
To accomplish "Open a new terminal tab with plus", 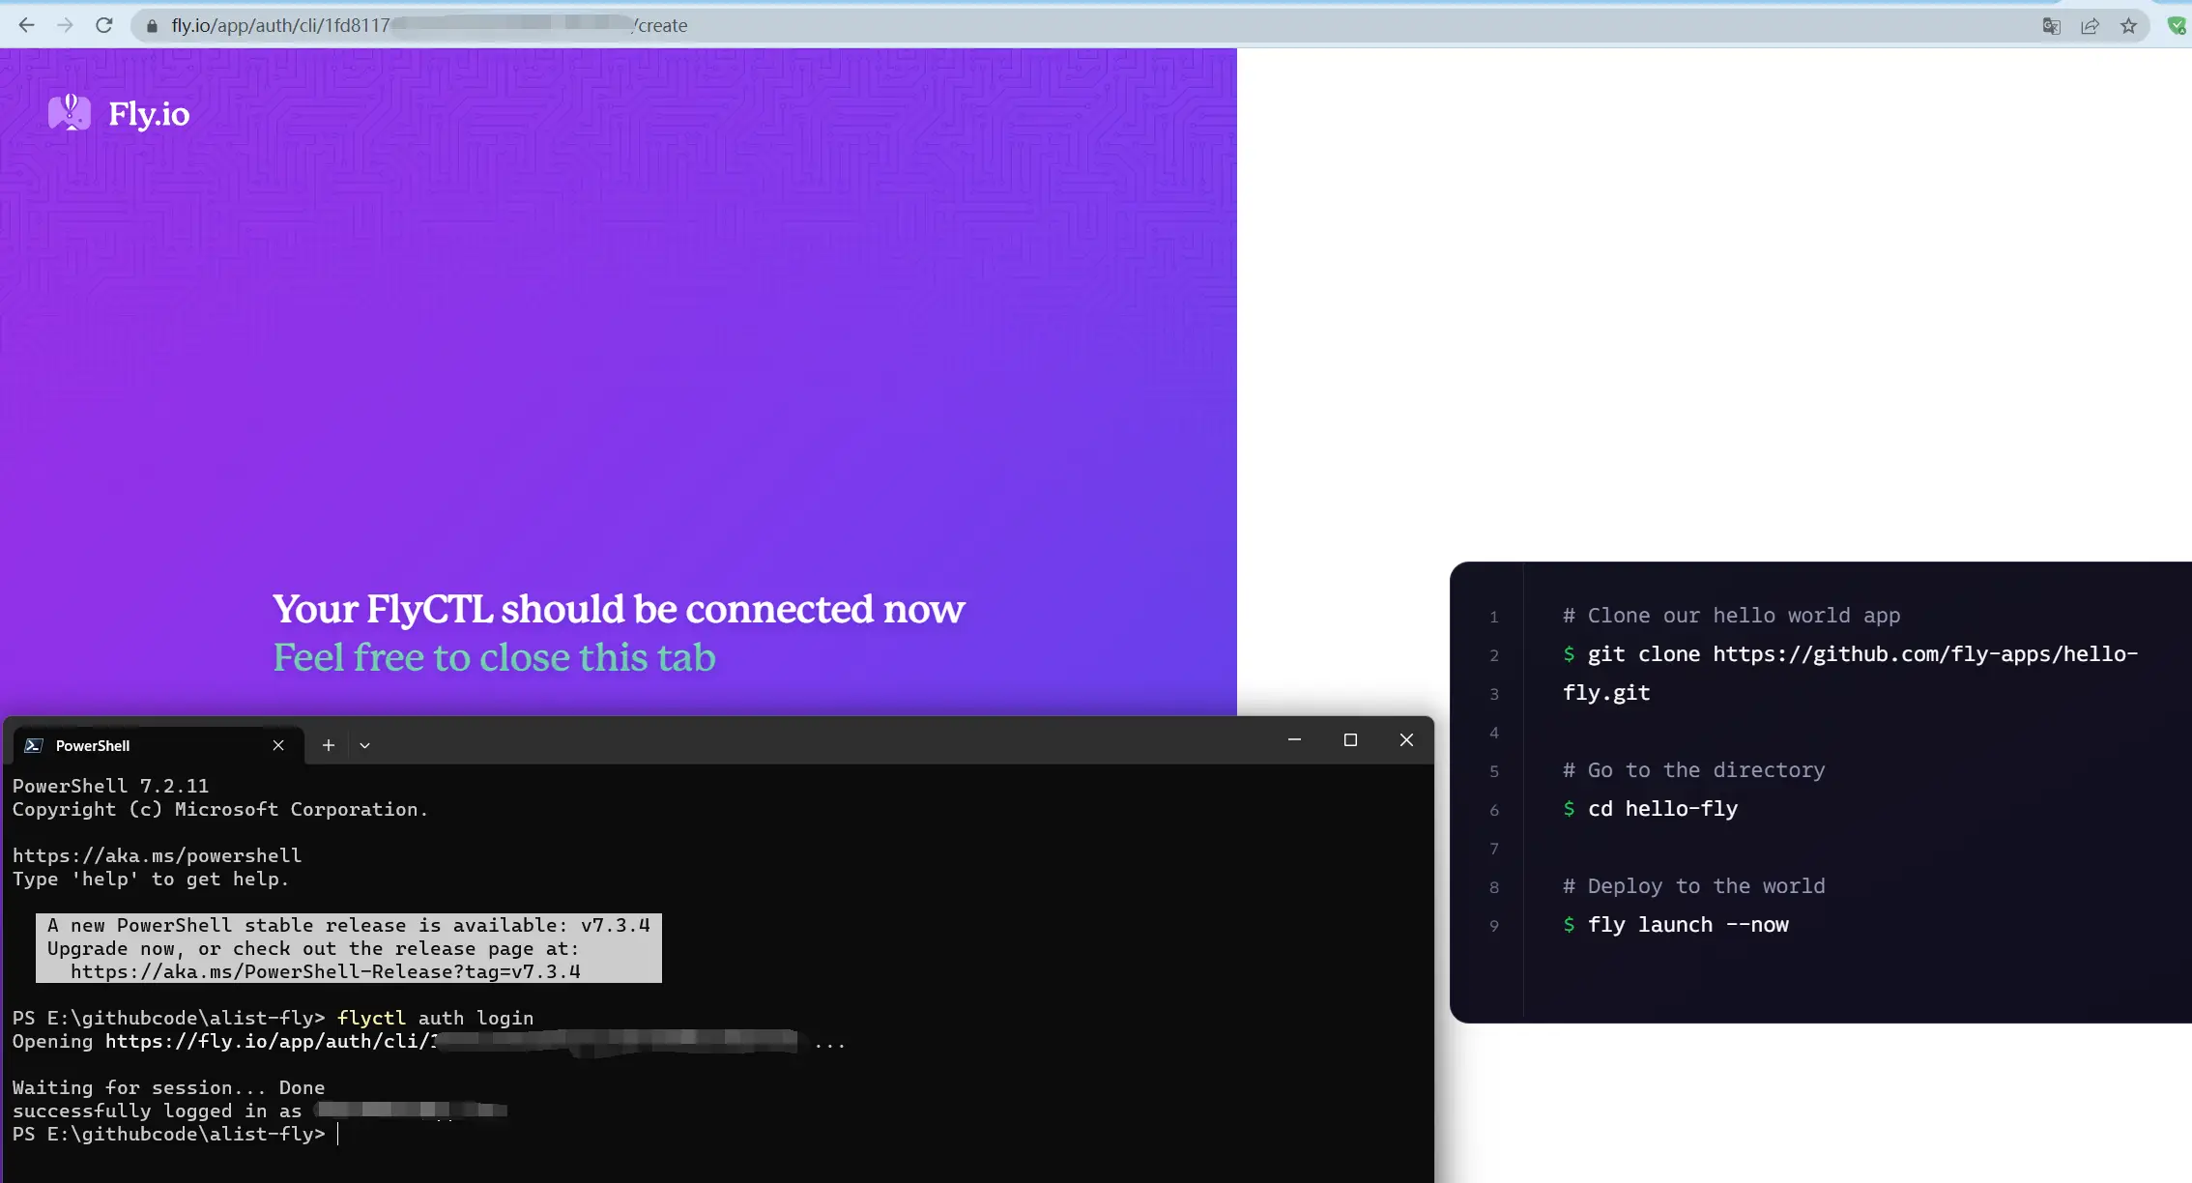I will [329, 745].
